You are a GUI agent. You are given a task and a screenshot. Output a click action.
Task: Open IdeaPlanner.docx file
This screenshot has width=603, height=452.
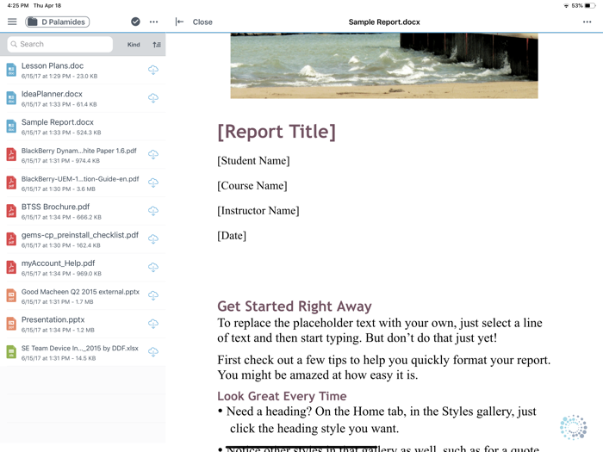click(x=83, y=98)
